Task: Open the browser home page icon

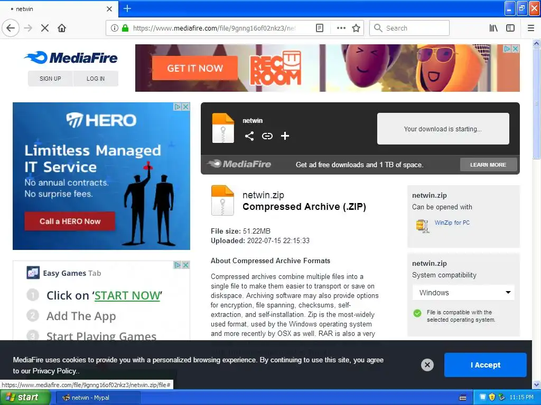Action: coord(62,28)
